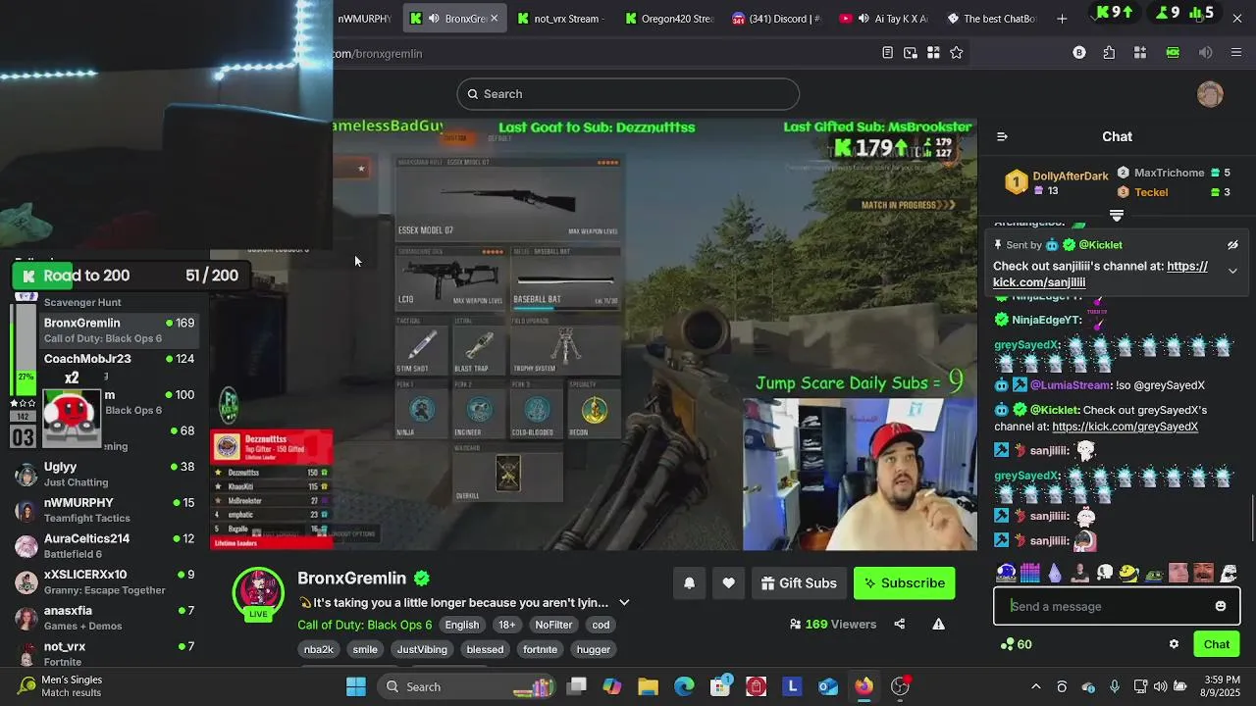1256x706 pixels.
Task: Click the nba2k tag
Action: point(319,649)
